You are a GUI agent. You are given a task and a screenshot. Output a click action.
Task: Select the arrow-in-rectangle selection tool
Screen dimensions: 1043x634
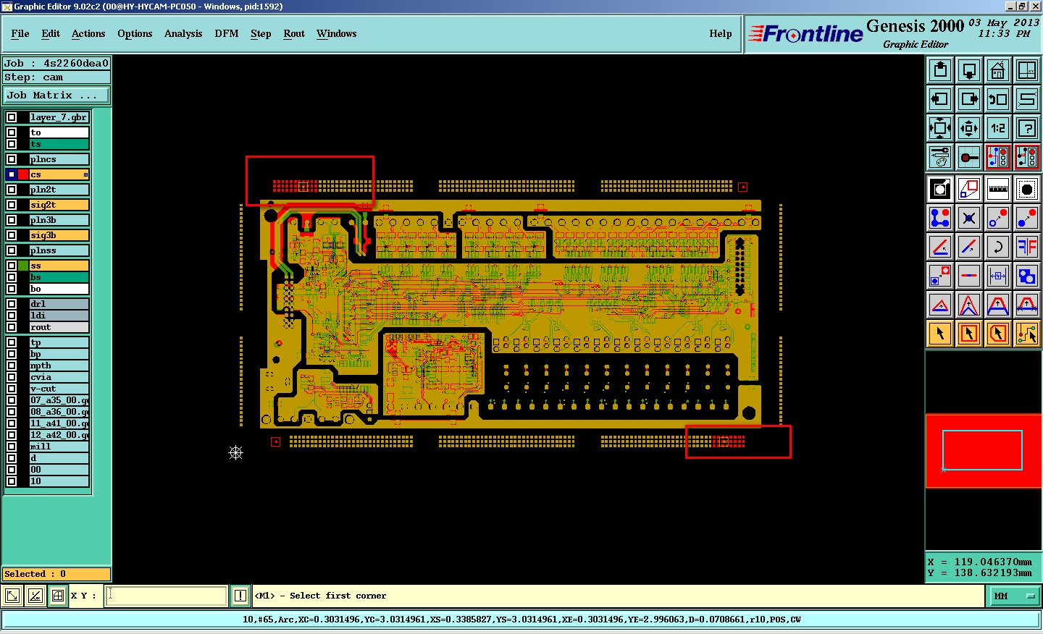click(x=969, y=334)
